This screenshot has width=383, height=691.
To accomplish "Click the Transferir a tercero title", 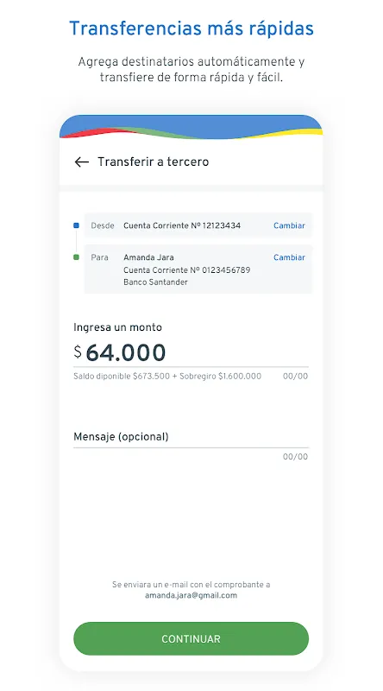I will click(154, 162).
